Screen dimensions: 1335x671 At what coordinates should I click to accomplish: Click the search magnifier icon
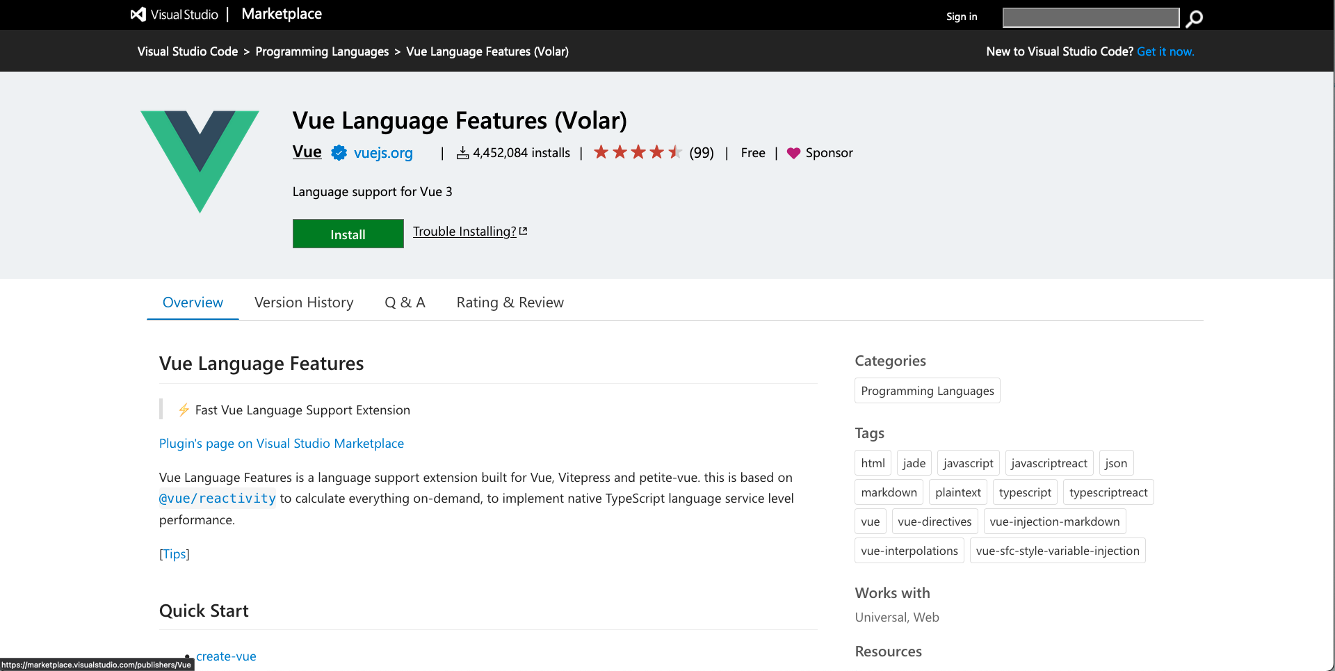coord(1194,19)
